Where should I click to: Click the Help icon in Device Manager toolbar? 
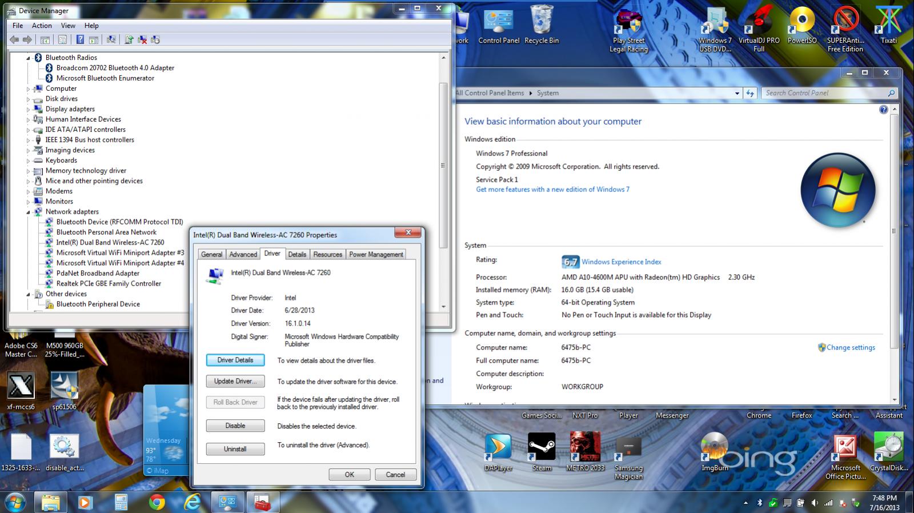click(80, 39)
